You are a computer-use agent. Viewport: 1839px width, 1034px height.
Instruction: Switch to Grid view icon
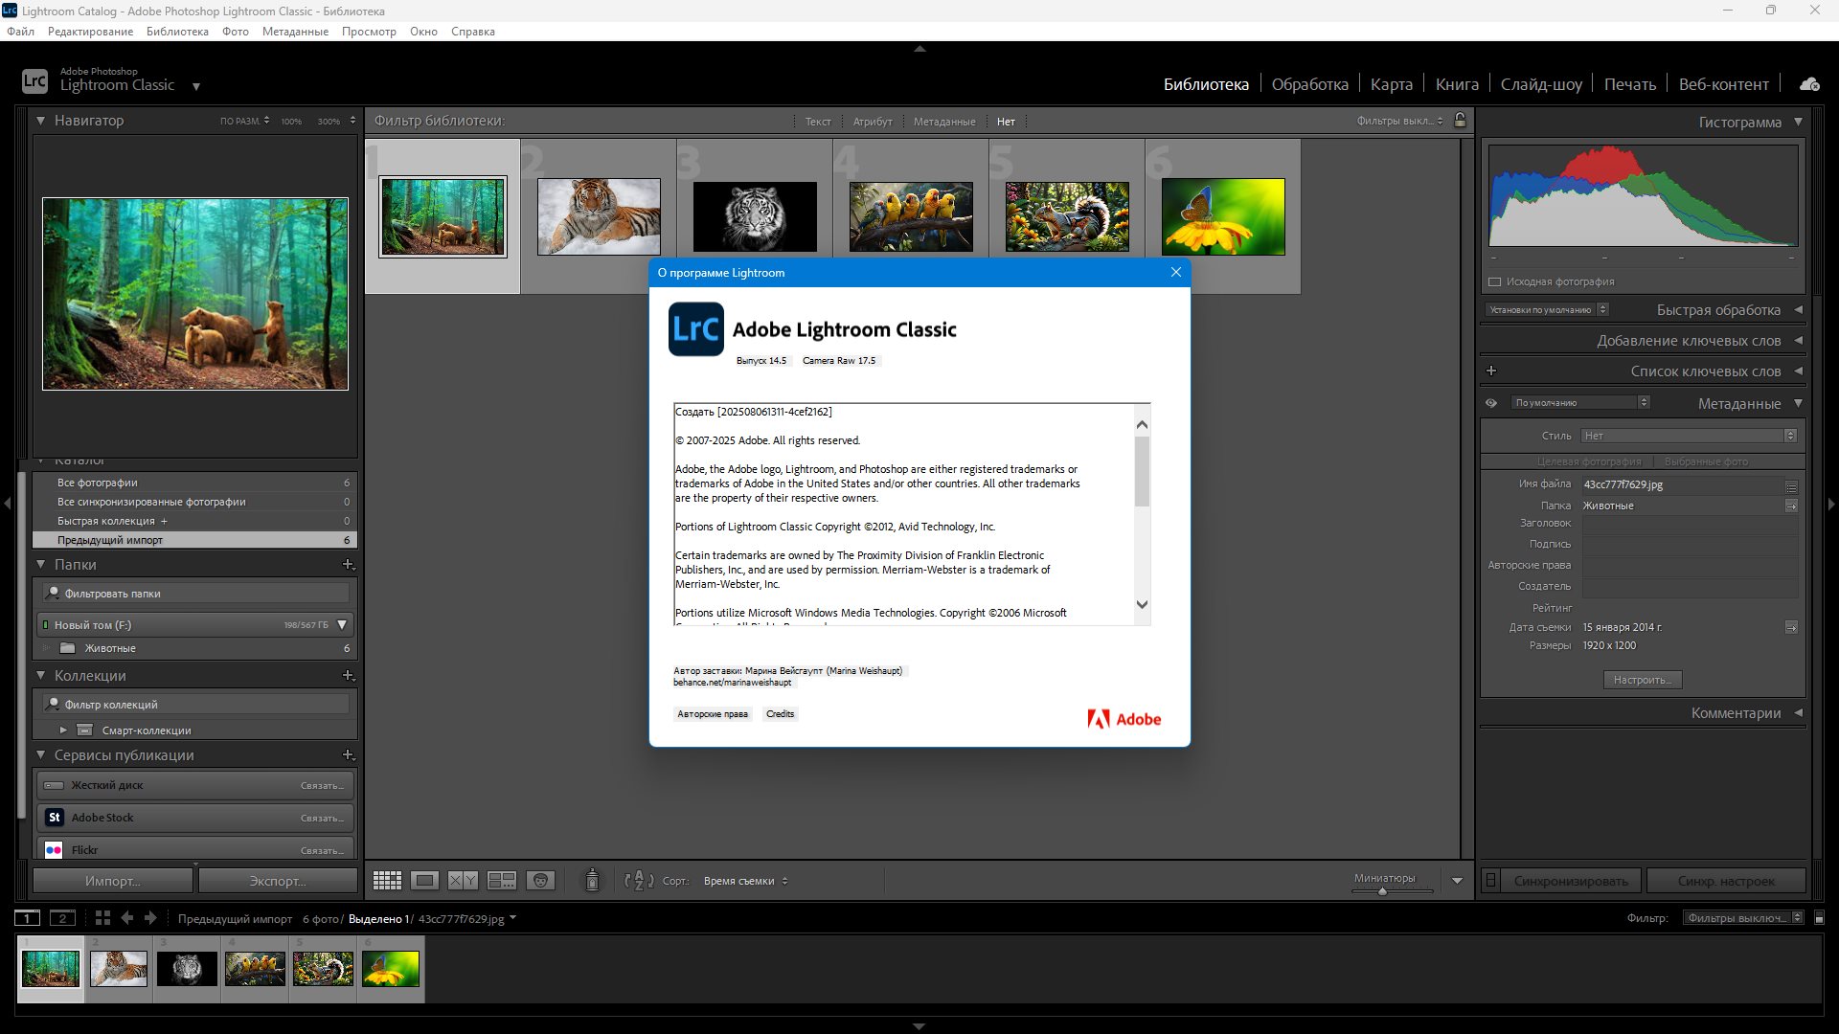pyautogui.click(x=387, y=881)
